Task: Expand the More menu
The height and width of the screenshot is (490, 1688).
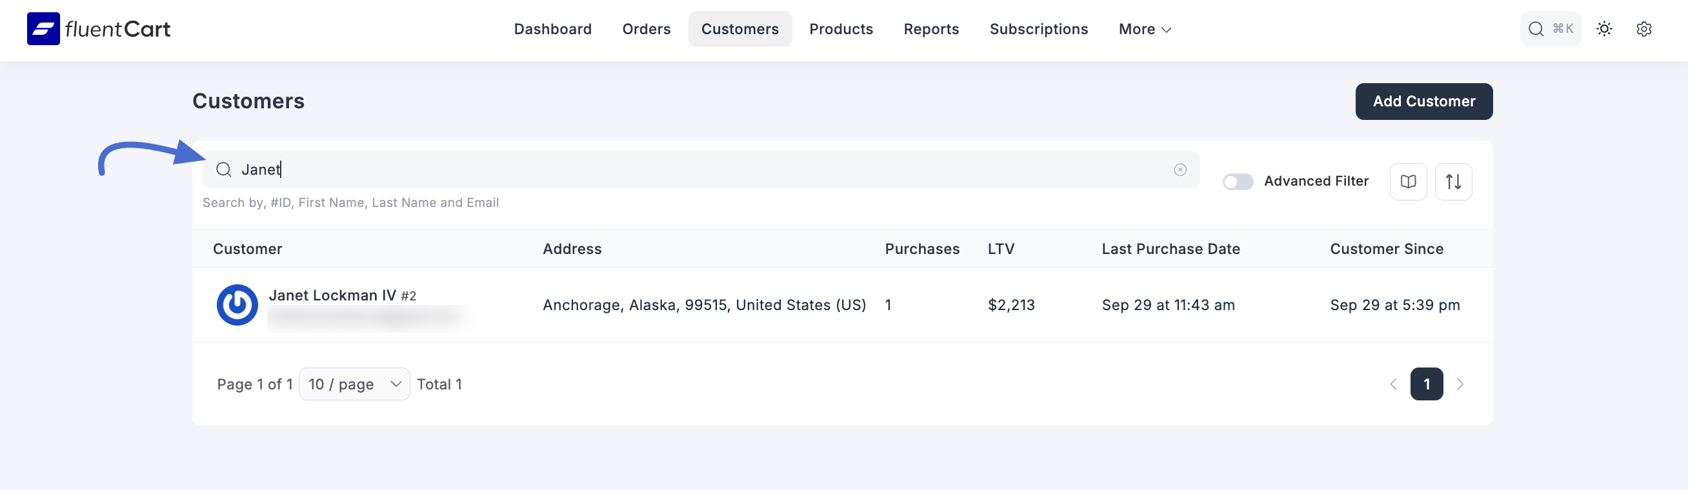Action: 1144,29
